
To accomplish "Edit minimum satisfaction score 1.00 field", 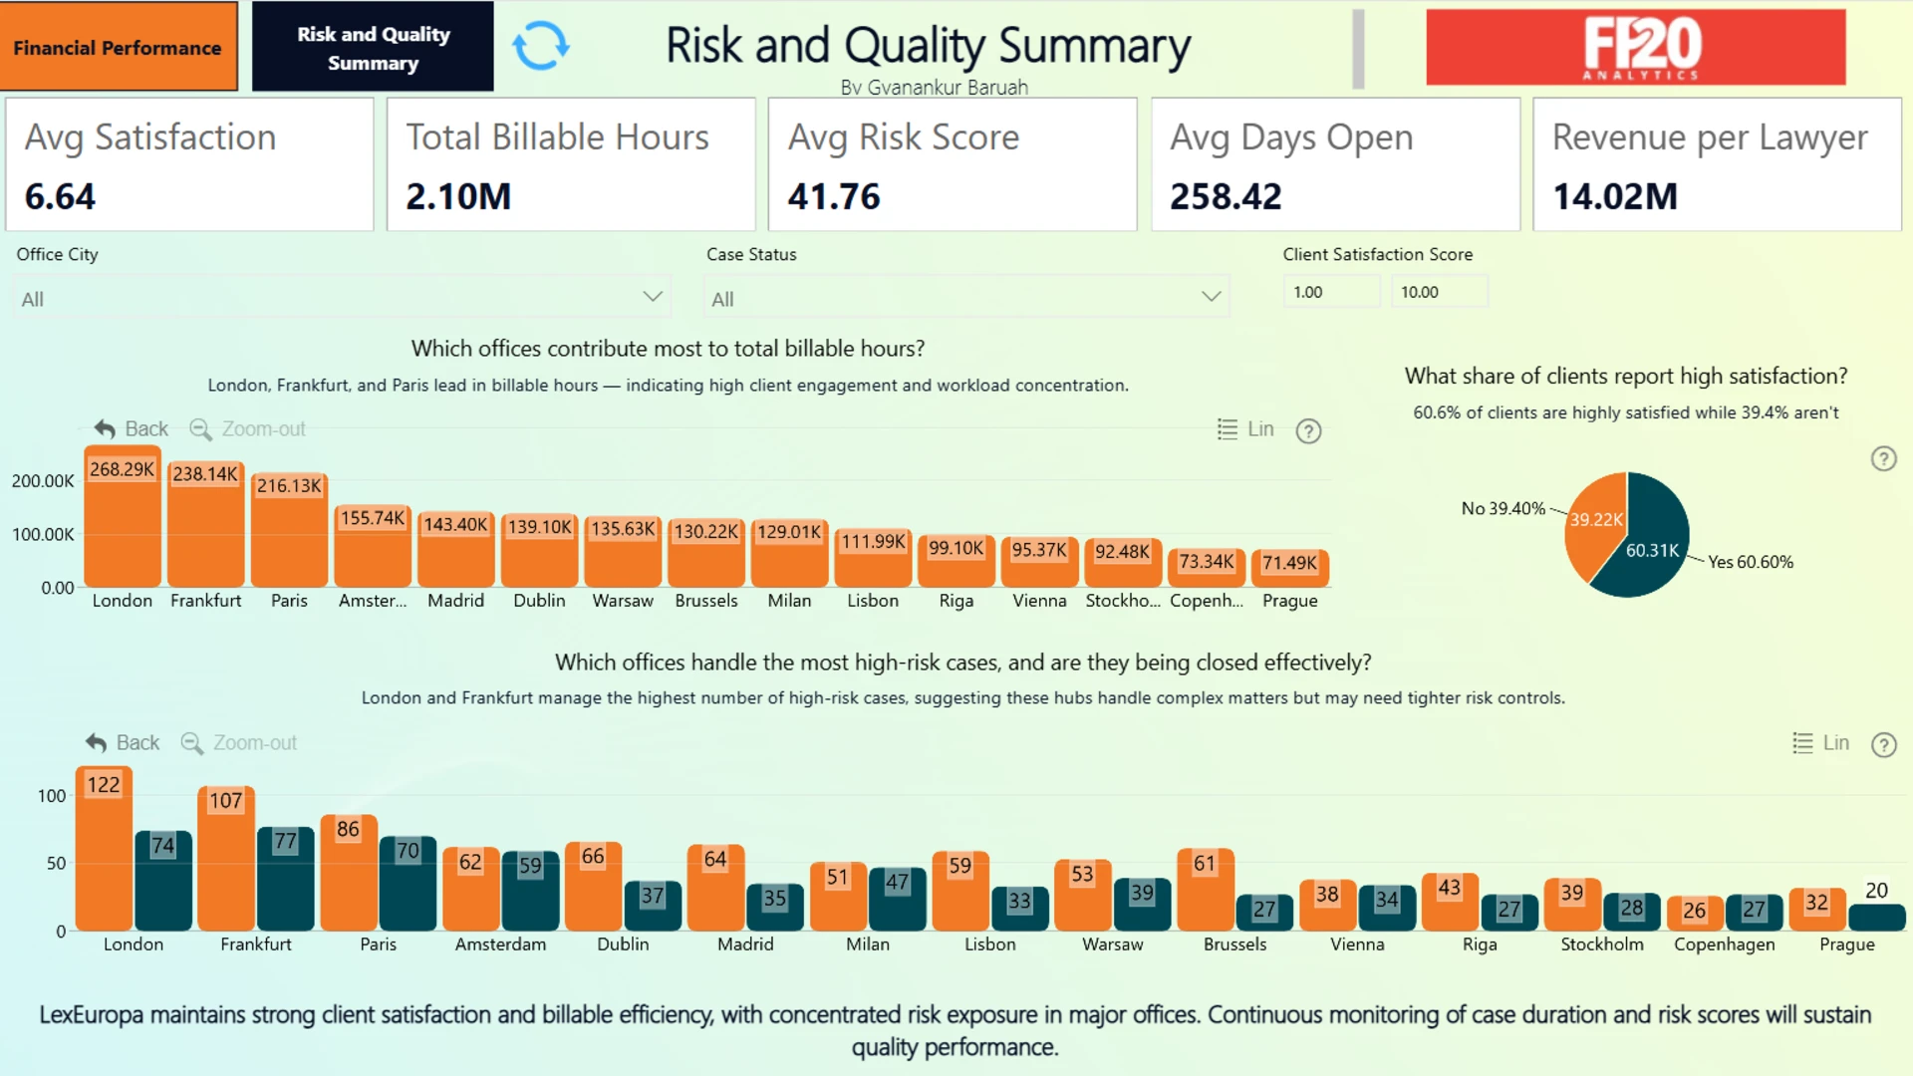I will pyautogui.click(x=1331, y=292).
